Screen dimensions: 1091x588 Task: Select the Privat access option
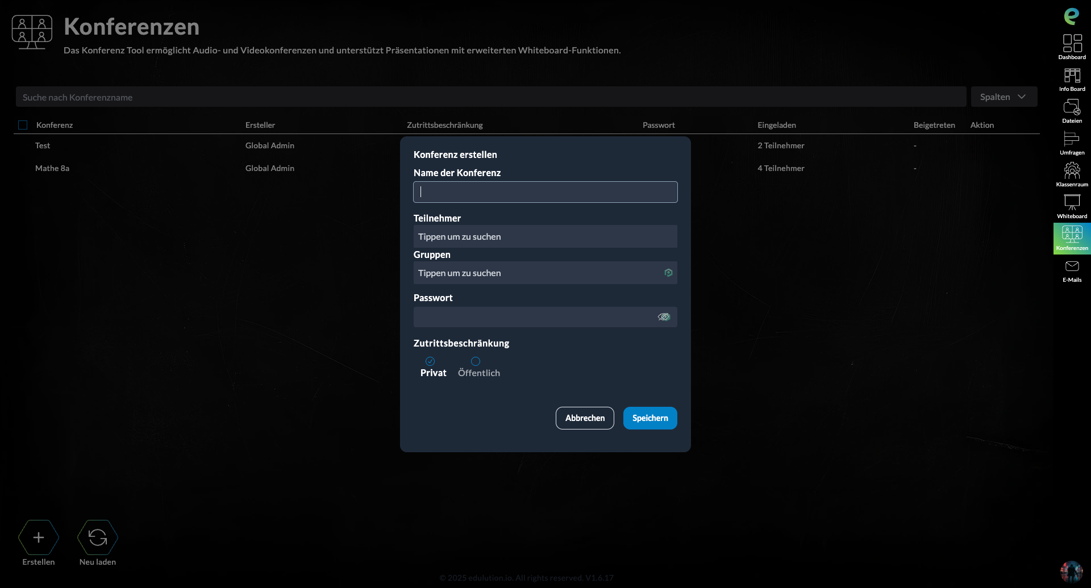point(430,361)
